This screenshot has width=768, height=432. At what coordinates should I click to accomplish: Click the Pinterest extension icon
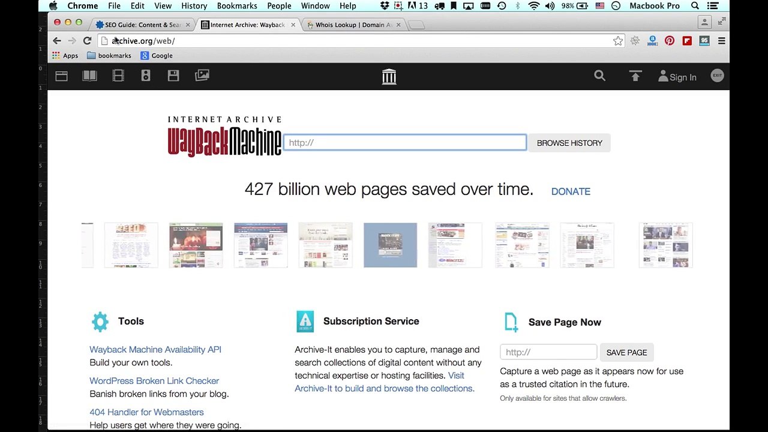pyautogui.click(x=670, y=41)
